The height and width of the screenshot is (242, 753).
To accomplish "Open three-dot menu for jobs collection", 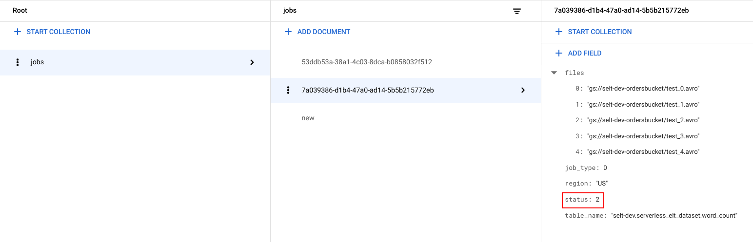I will click(x=18, y=62).
